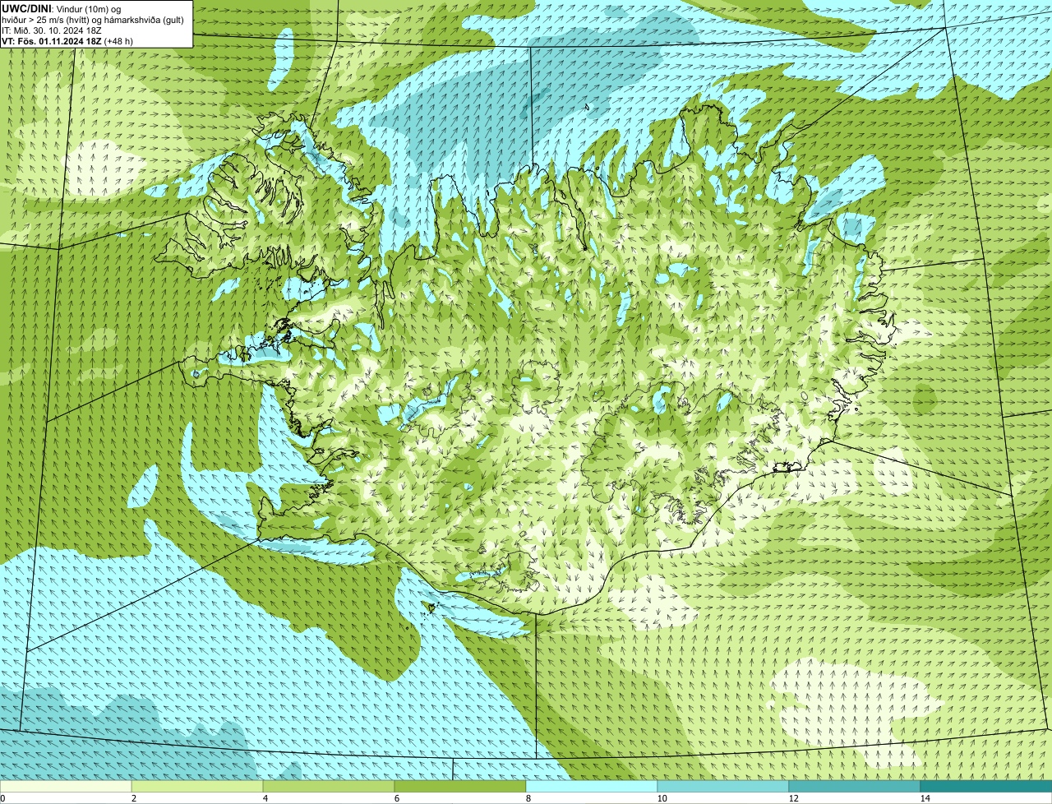Click the "6" scale label
Screen dimensions: 1052x804
click(x=396, y=798)
